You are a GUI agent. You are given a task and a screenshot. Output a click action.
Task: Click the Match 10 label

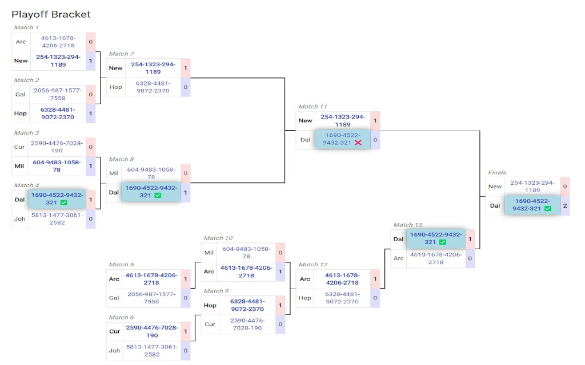point(218,238)
